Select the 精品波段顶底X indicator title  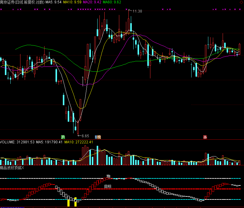pyautogui.click(x=12, y=168)
